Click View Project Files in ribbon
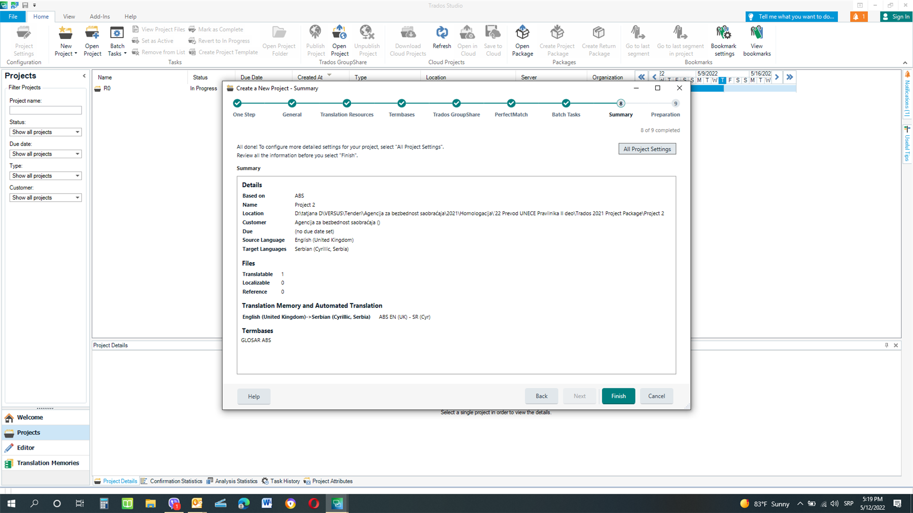This screenshot has height=513, width=913. pyautogui.click(x=158, y=29)
